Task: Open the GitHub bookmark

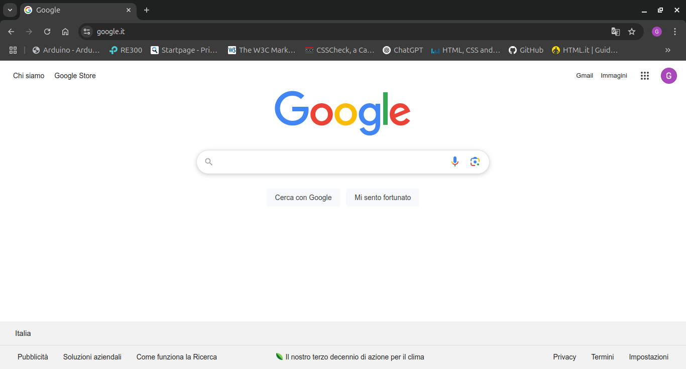Action: (526, 50)
